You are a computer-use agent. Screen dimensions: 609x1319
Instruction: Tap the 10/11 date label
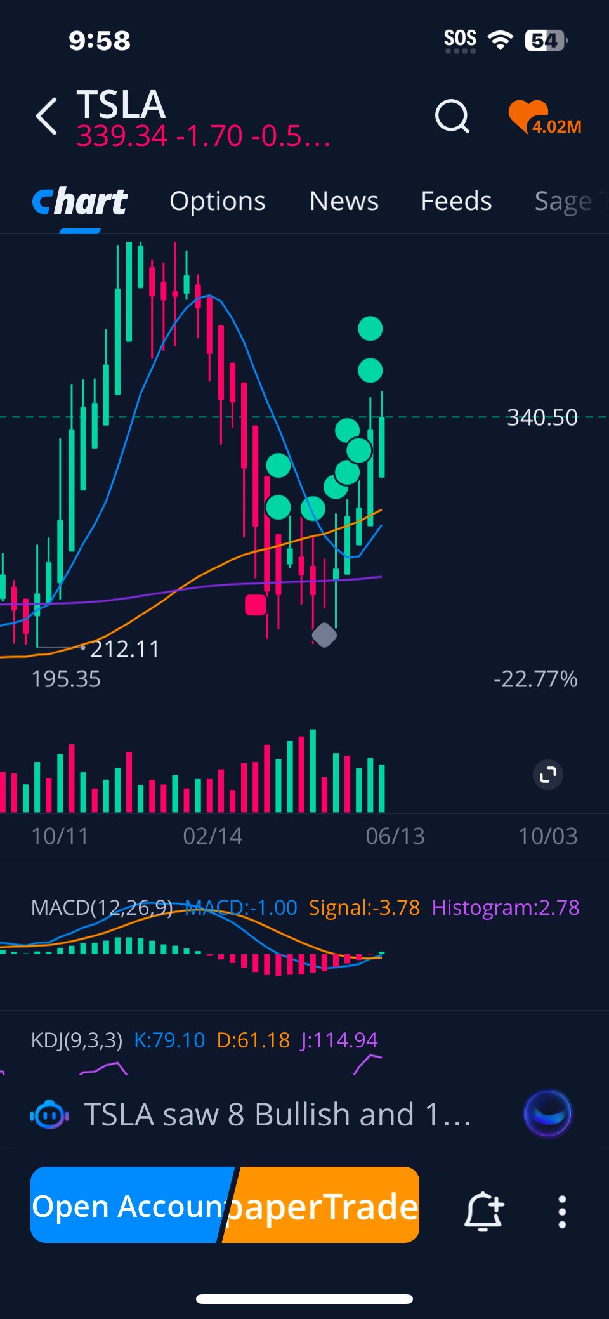(60, 836)
